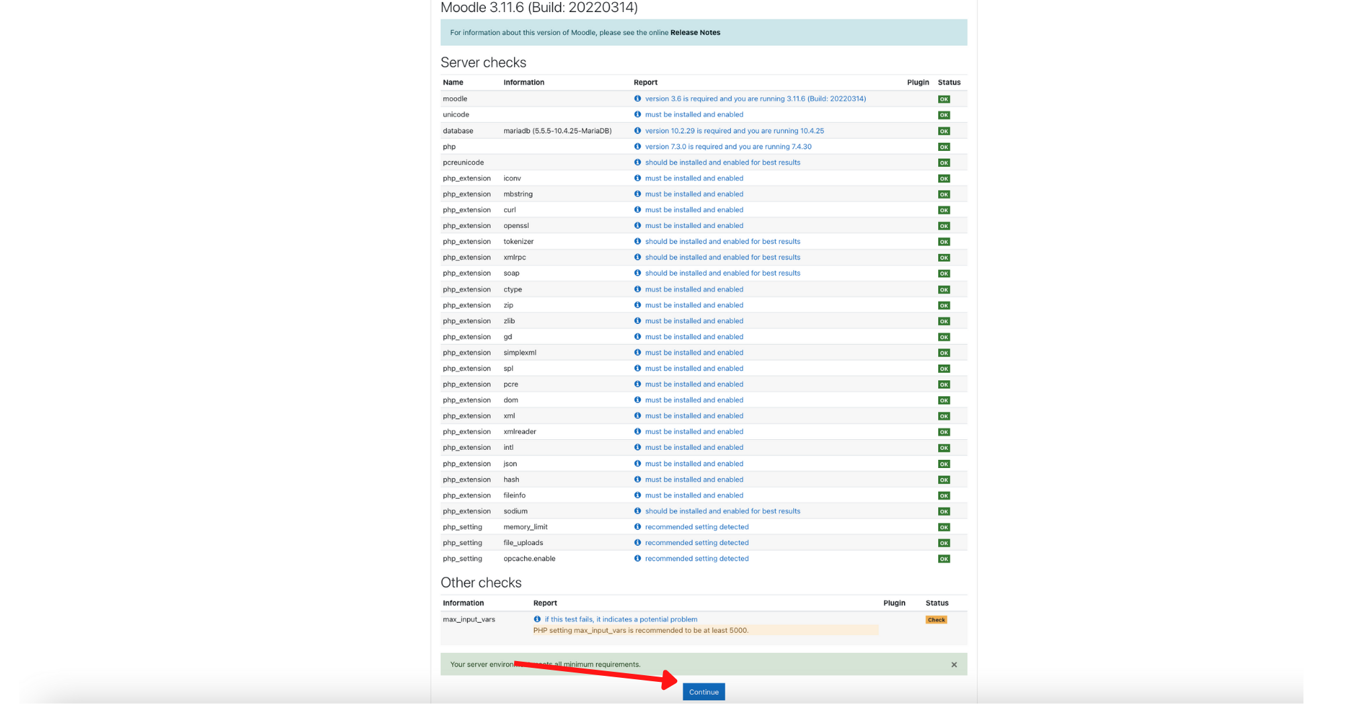1355x704 pixels.
Task: Open the report link for the xml extension
Action: point(694,416)
